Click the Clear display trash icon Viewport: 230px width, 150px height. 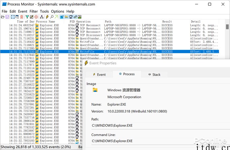pos(22,17)
